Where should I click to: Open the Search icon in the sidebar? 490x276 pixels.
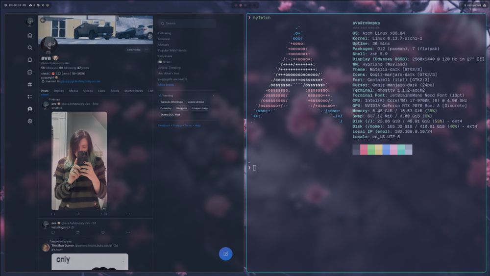click(x=30, y=48)
